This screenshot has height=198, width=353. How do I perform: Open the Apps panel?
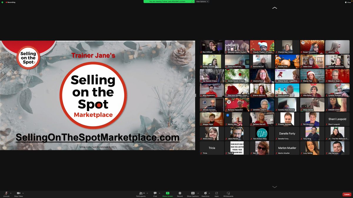tap(217, 194)
